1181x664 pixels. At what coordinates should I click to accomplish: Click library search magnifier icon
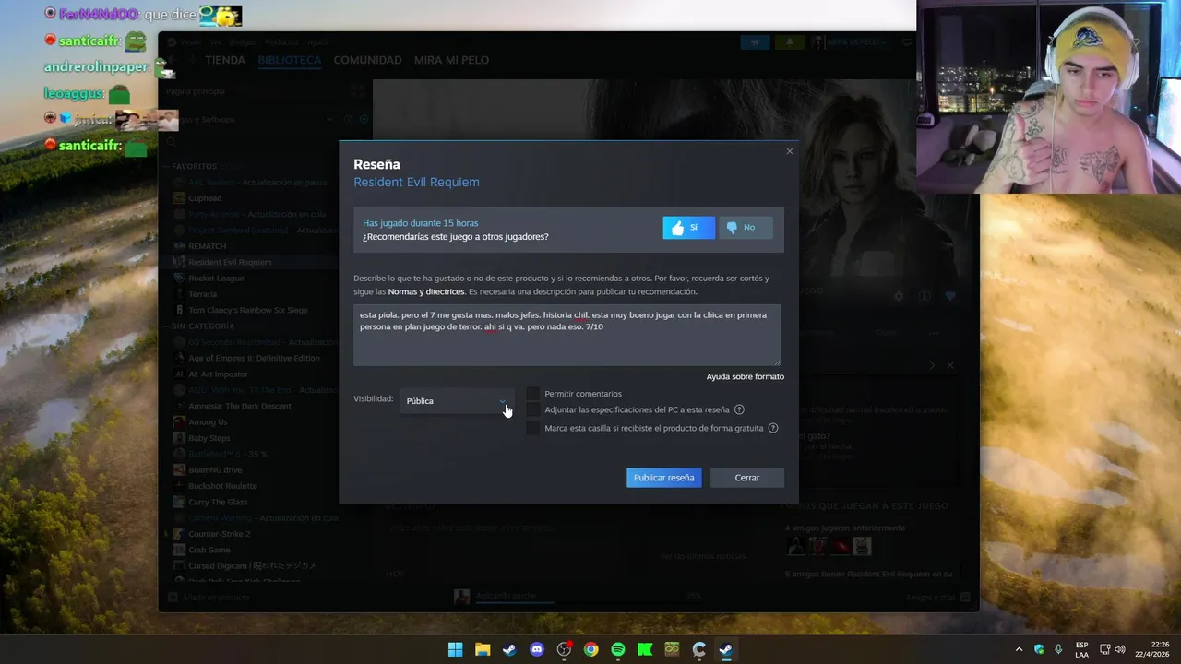coord(173,143)
